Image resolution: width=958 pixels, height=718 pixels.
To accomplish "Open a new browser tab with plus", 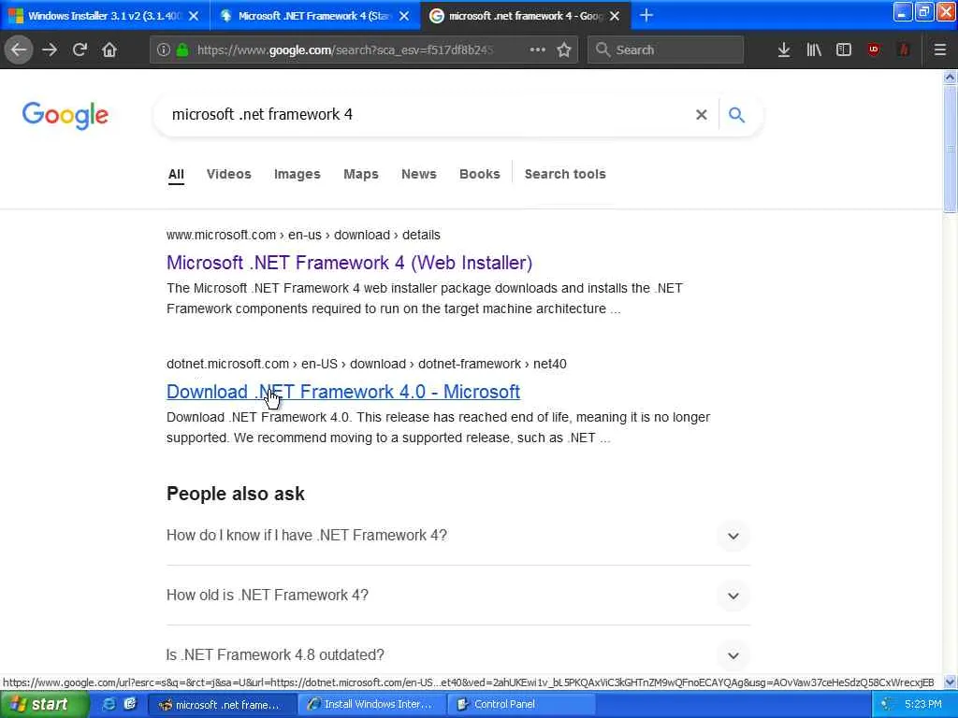I will [x=646, y=15].
